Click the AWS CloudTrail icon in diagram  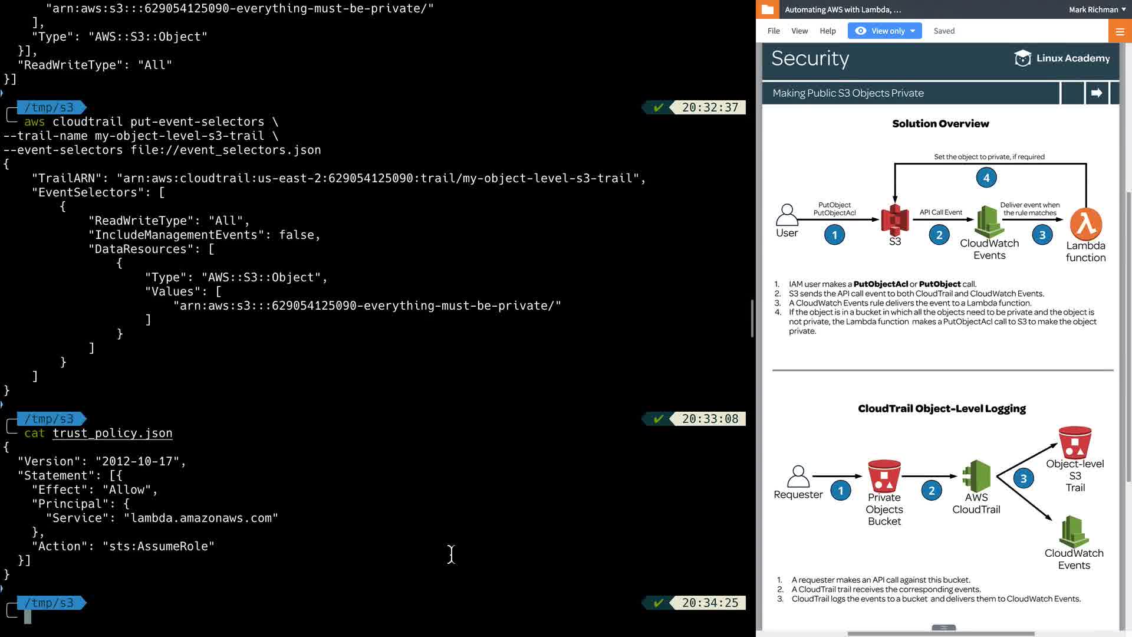[976, 475]
